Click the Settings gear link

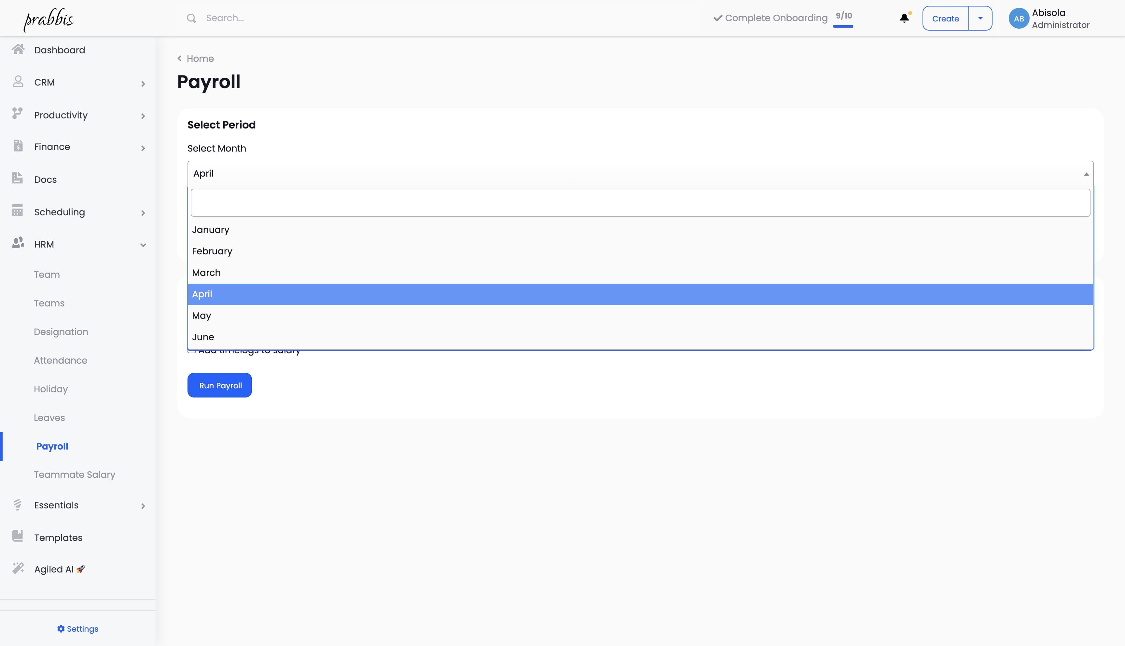[78, 629]
